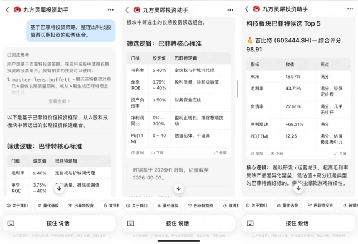The height and width of the screenshot is (244, 358).
Task: Tap 量化选股 chip in middle screen
Action: click(168, 206)
